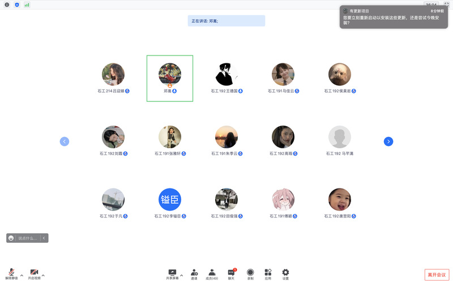Viewport: 453px width, 283px height.
Task: Select participant 石工192李锱臣 tile
Action: [x=170, y=203]
